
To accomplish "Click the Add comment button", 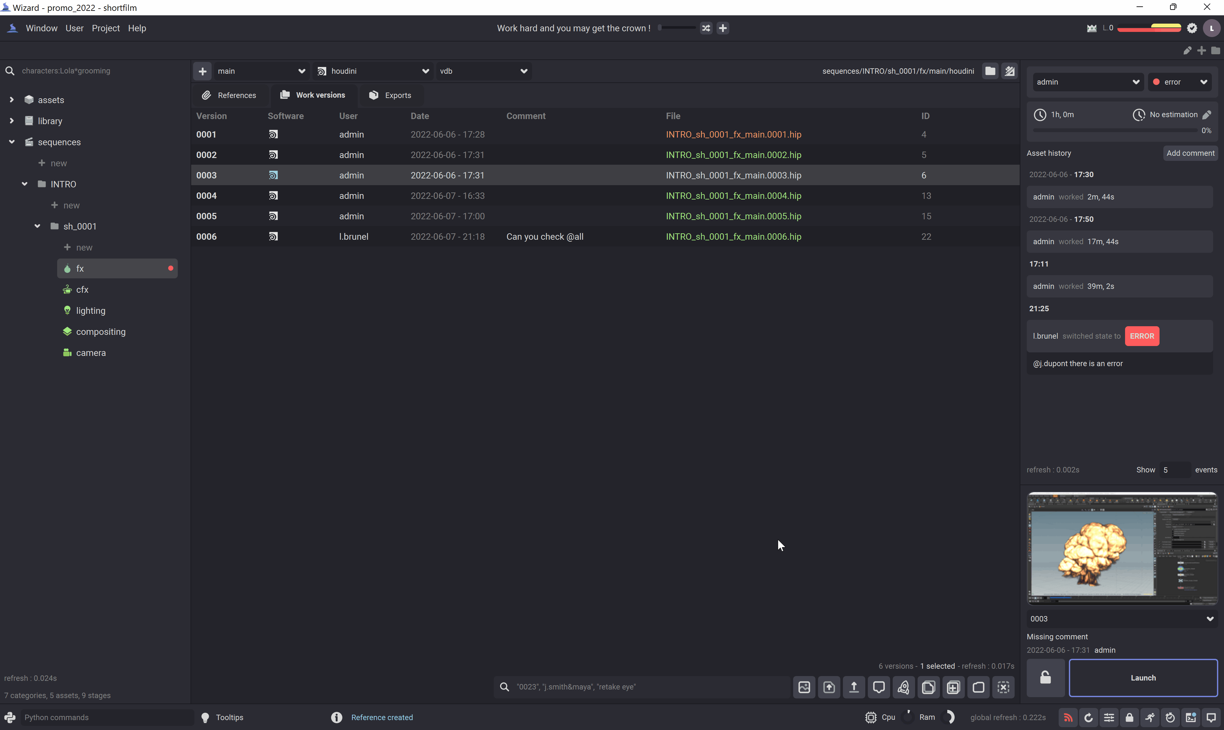I will 1190,153.
